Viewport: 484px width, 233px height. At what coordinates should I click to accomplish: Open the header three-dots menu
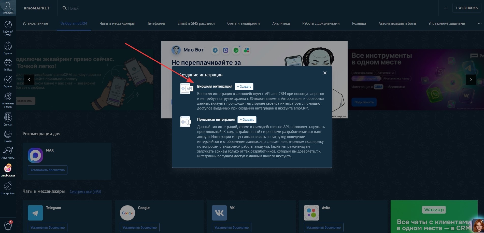tap(446, 8)
